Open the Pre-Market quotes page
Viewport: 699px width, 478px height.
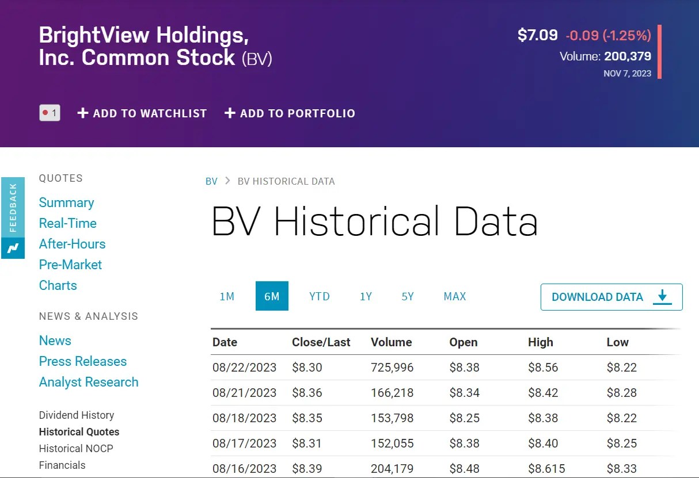pos(70,265)
